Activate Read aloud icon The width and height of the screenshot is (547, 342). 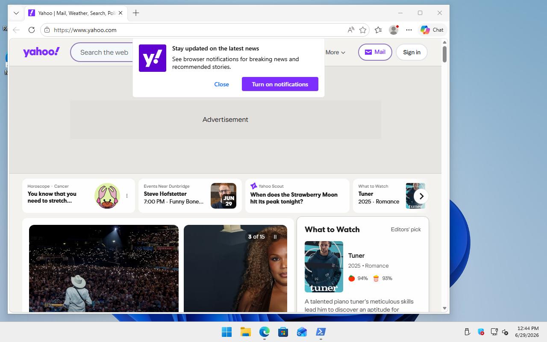click(351, 30)
